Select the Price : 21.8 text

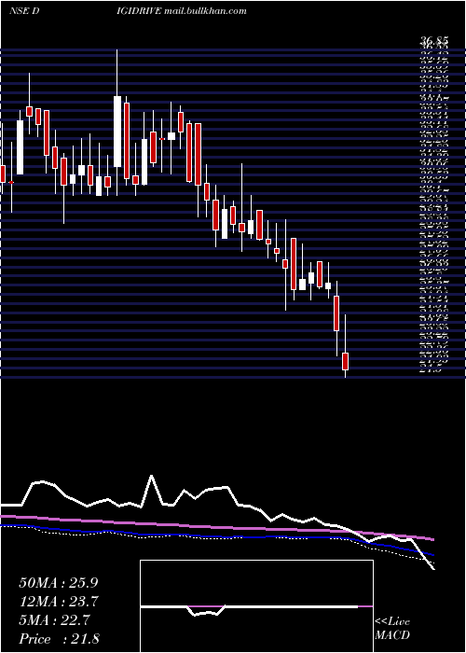click(59, 639)
